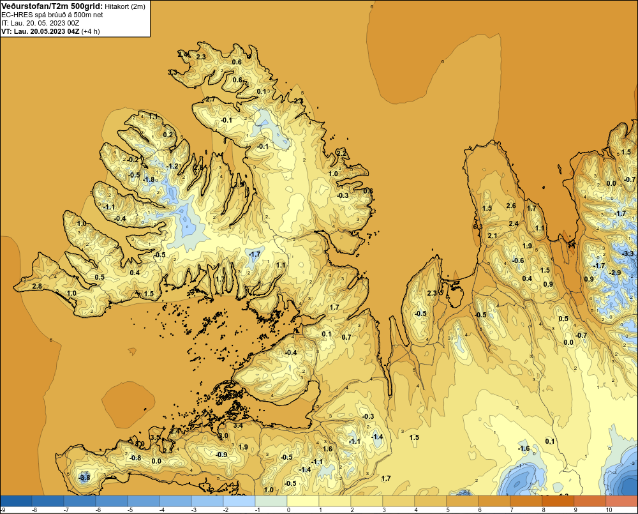Screen dimensions: 638x514
Task: Click the '-9' tick label on legend
Action: pos(3,510)
